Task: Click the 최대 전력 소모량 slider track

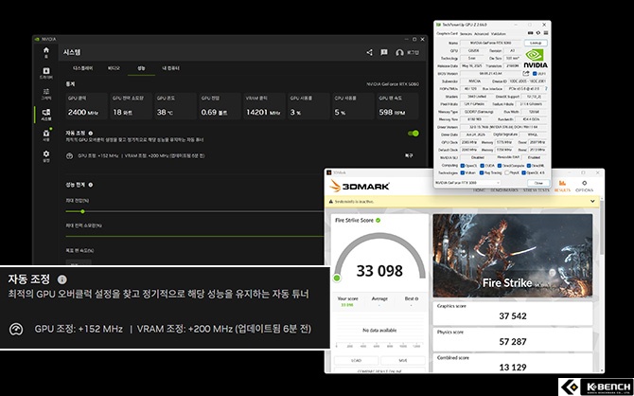Action: (195, 237)
